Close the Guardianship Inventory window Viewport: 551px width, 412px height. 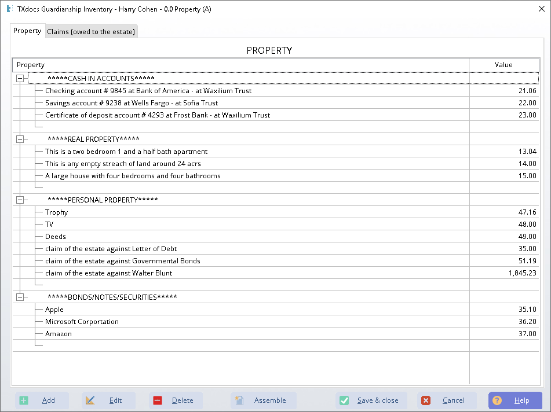pyautogui.click(x=541, y=9)
